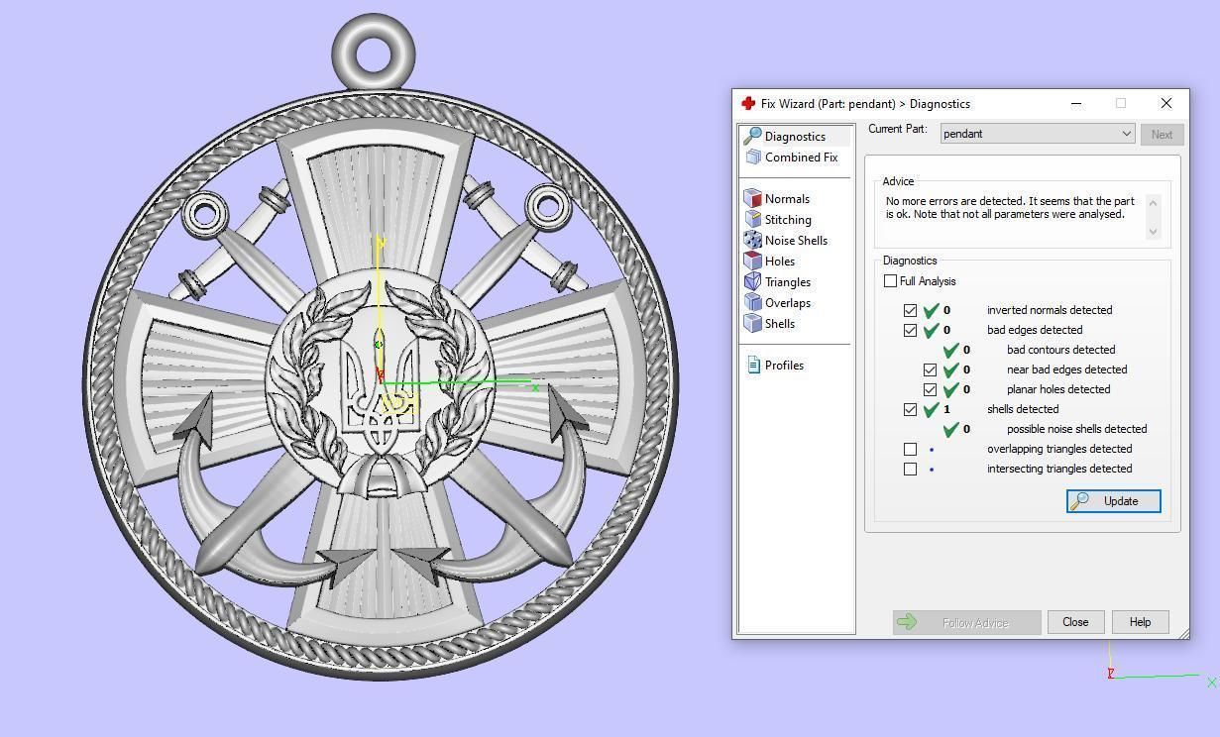Image resolution: width=1220 pixels, height=737 pixels.
Task: Click the green checkmark beside inverted normals
Action: pos(931,310)
